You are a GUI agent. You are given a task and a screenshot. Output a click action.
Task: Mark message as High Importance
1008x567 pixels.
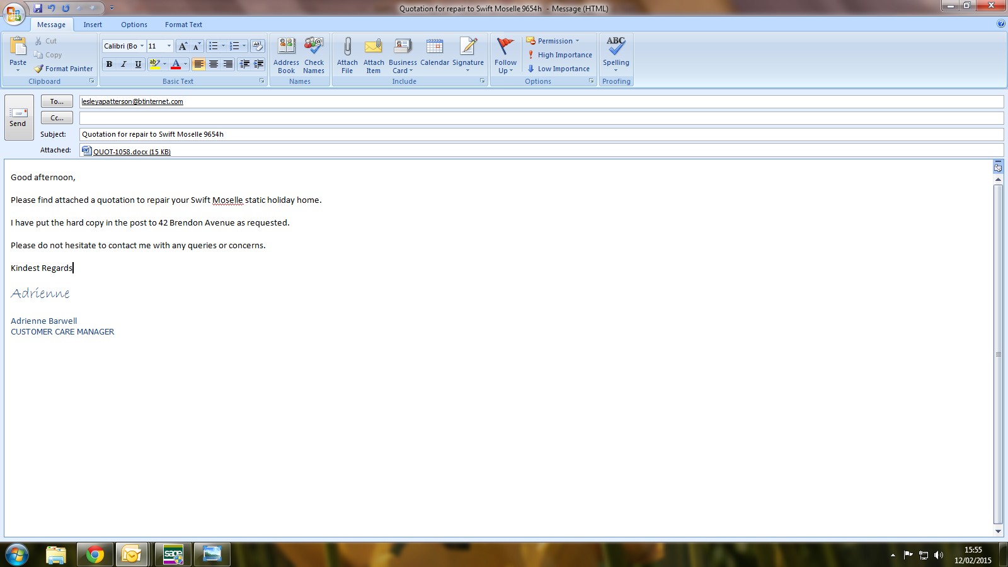pos(559,55)
